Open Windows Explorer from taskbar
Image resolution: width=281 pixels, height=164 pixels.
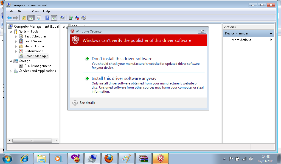41,159
